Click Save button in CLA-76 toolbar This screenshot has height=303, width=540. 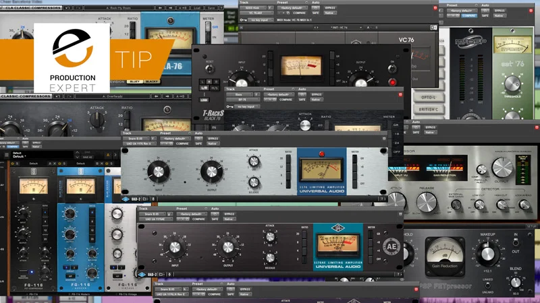tap(211, 7)
